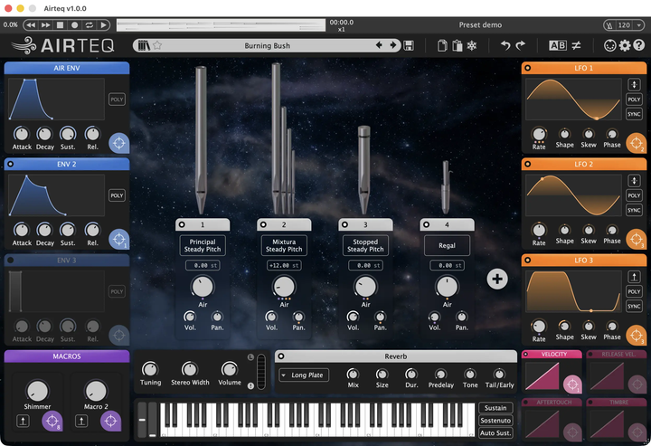Toggle the Sustain pedal button
651x446 pixels.
[x=495, y=408]
